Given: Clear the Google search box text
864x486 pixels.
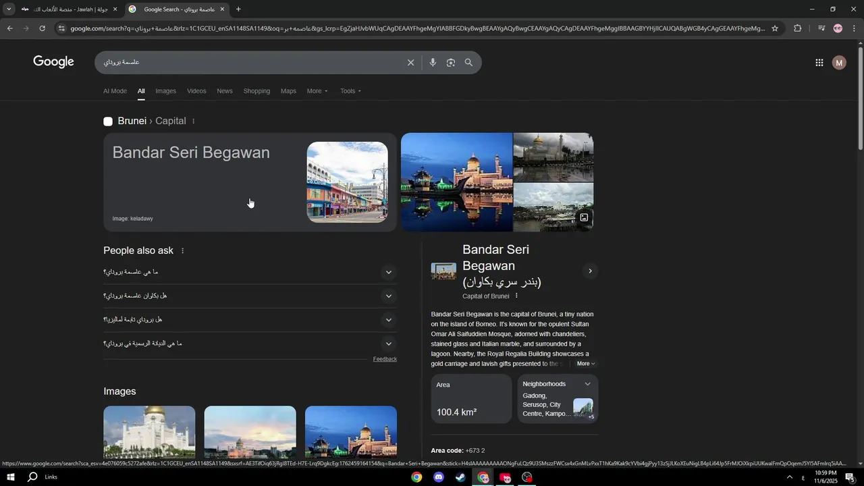Looking at the screenshot, I should (410, 63).
